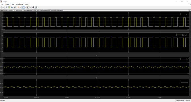Click the Step Back toolbar icon
The image size is (191, 102).
point(6,7)
